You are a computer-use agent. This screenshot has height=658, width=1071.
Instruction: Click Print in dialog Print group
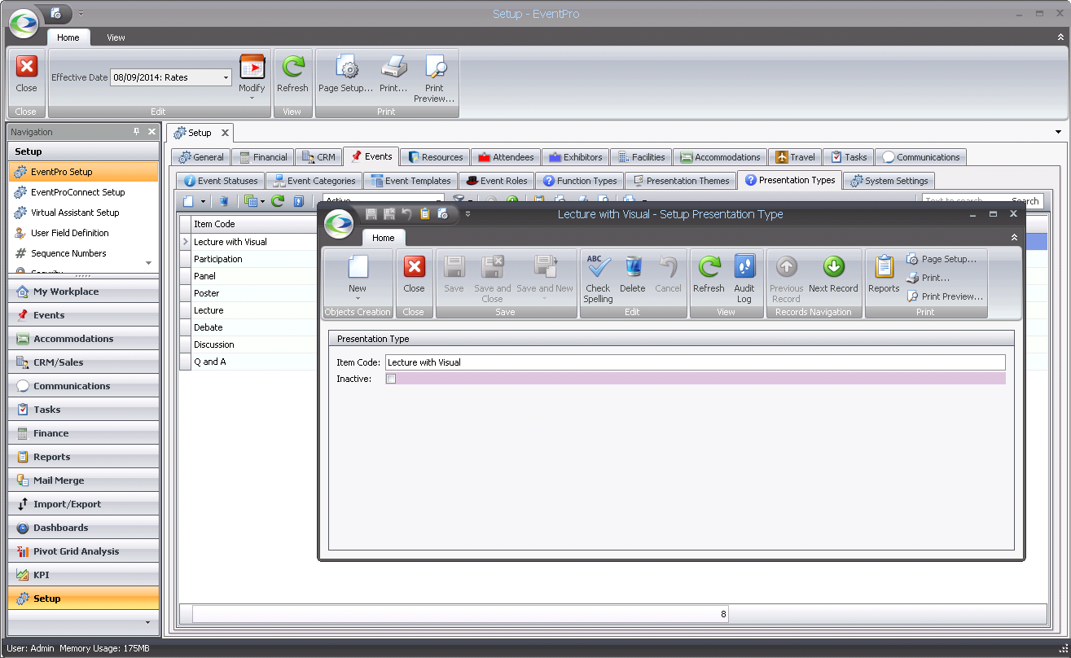928,278
